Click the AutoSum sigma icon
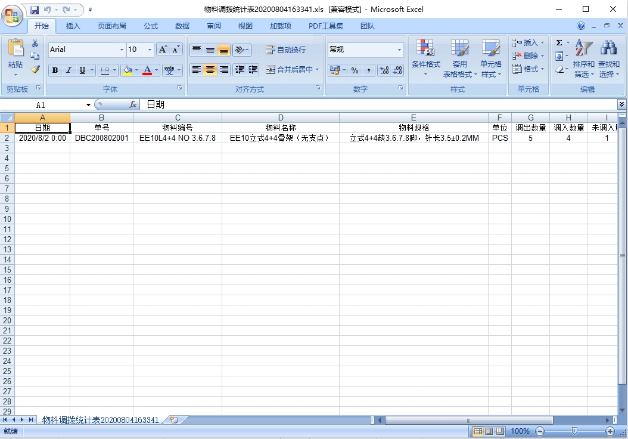 coord(559,43)
